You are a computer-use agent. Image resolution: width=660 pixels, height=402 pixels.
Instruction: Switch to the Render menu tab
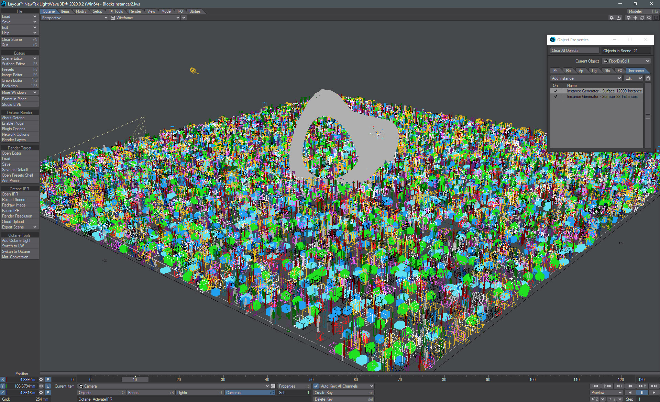click(x=135, y=11)
